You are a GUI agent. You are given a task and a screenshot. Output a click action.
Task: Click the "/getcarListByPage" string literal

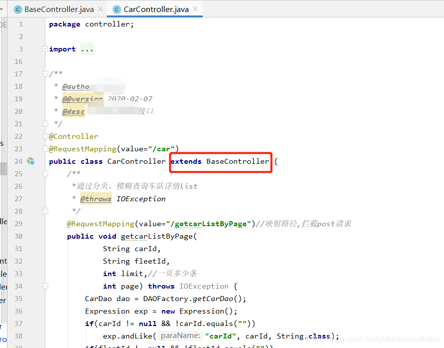(209, 224)
